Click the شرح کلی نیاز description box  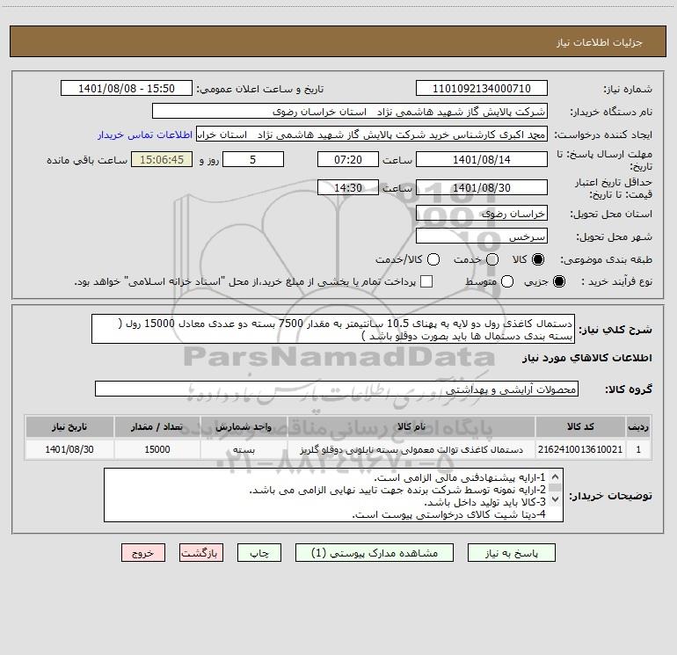pos(333,329)
